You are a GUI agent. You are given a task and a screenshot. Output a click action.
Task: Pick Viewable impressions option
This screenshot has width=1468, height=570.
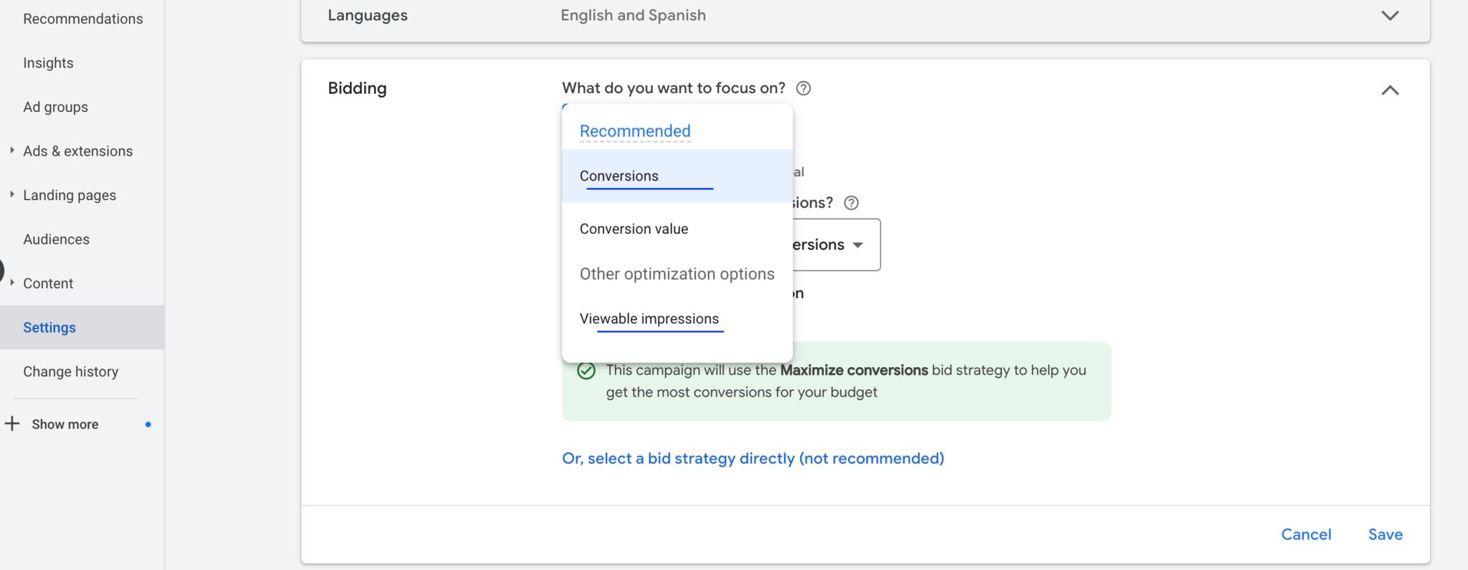(x=649, y=319)
